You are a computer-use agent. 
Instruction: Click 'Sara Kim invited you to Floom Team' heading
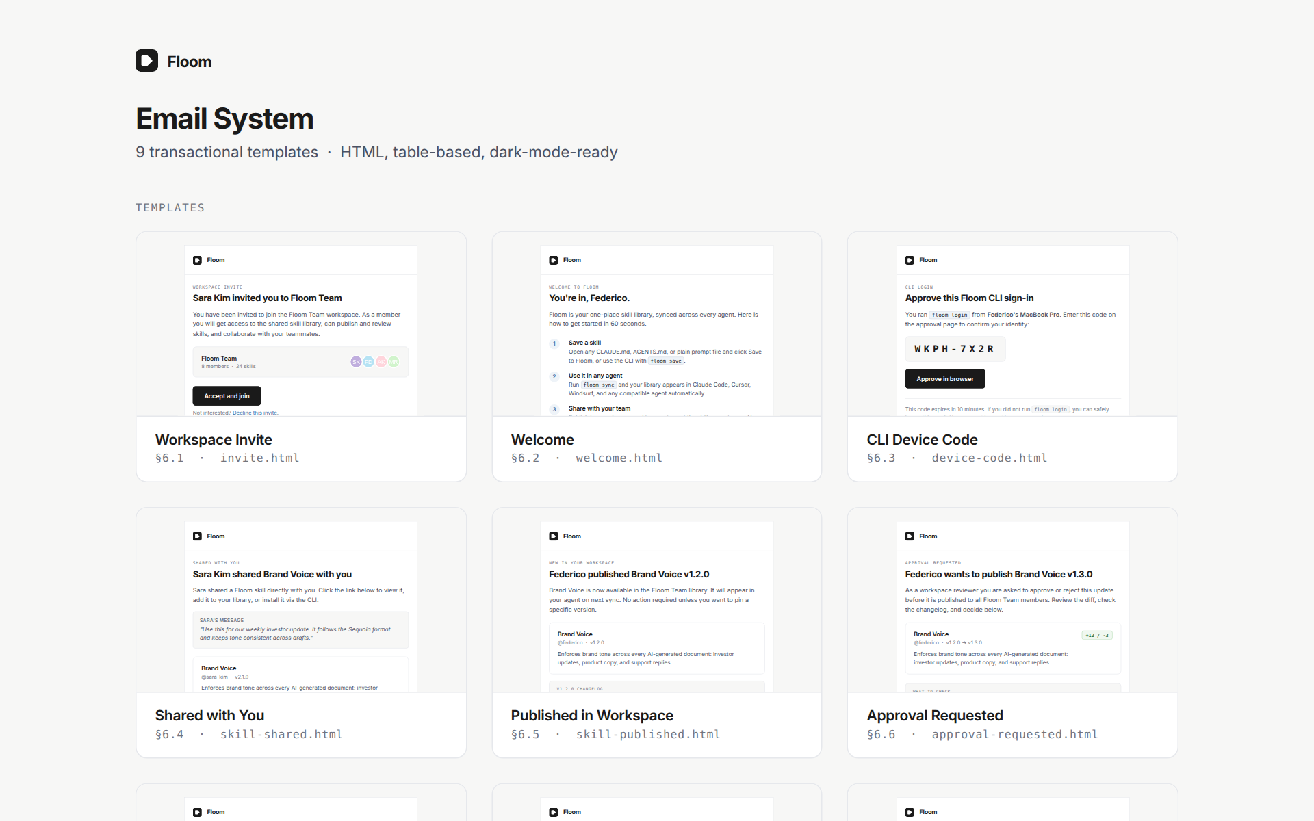[267, 298]
